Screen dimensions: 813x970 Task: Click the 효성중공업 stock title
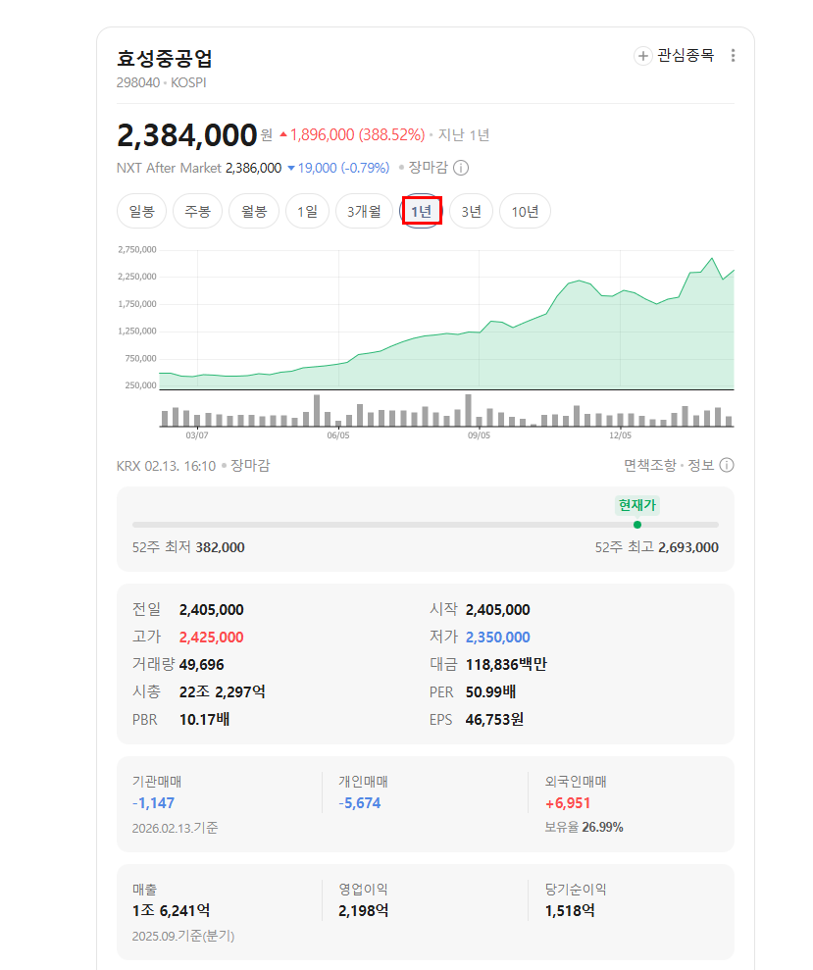165,59
